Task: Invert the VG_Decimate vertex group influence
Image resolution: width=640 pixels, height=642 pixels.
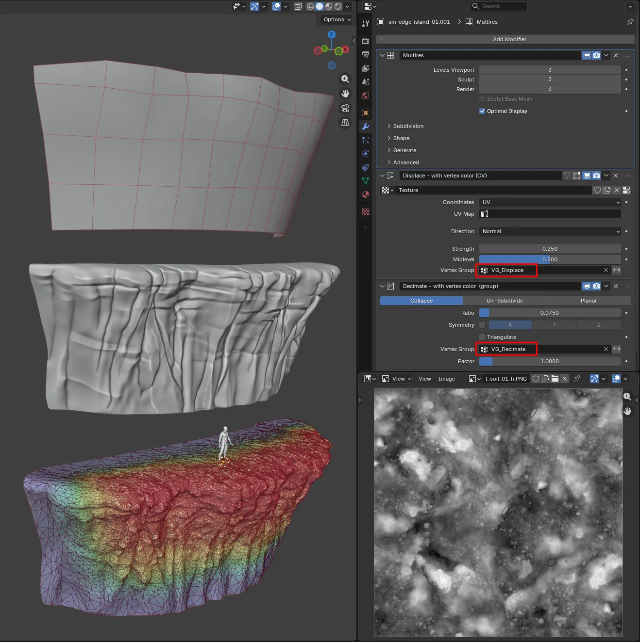Action: (617, 349)
